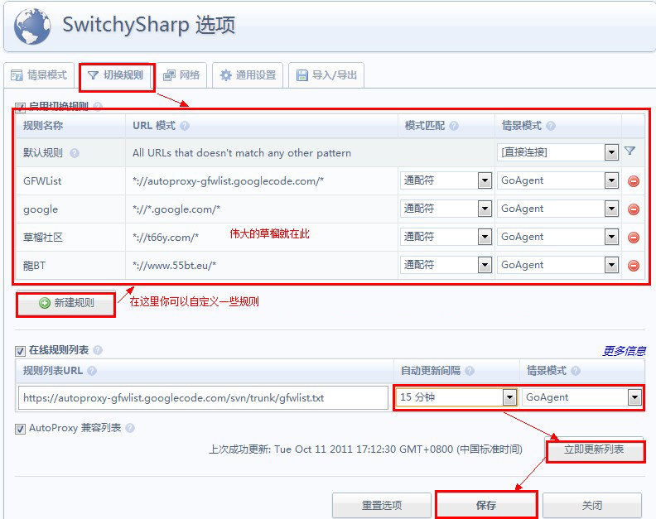Image resolution: width=656 pixels, height=519 pixels.
Task: Open default rule [直接连接] profile dropdown
Action: click(x=557, y=152)
